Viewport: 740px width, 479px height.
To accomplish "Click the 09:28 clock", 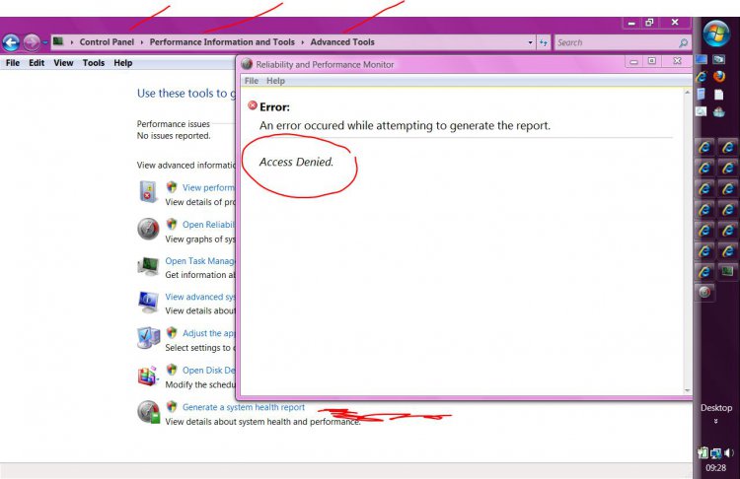I will [x=715, y=468].
